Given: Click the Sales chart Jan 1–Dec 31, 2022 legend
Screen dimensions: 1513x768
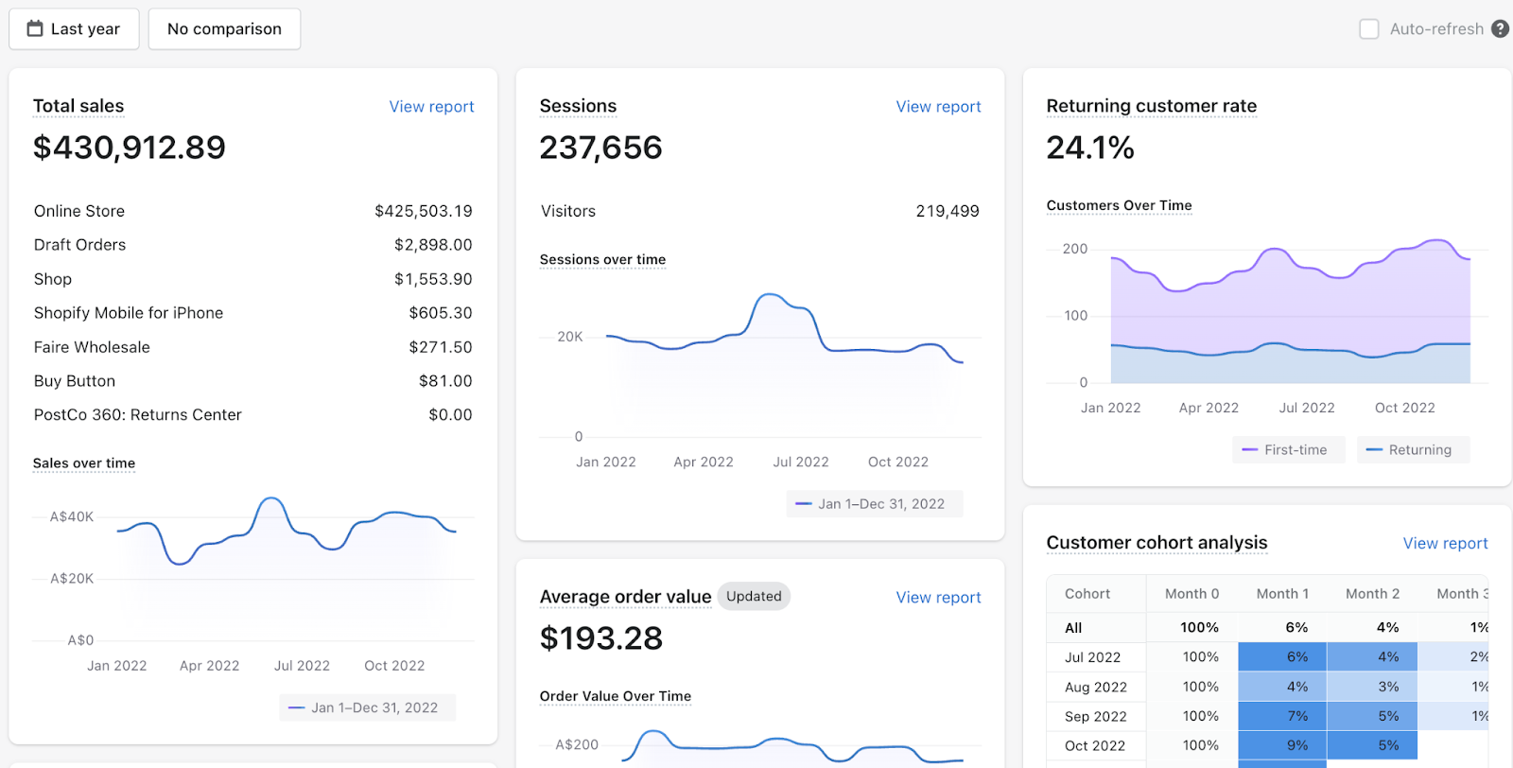Looking at the screenshot, I should click(368, 707).
